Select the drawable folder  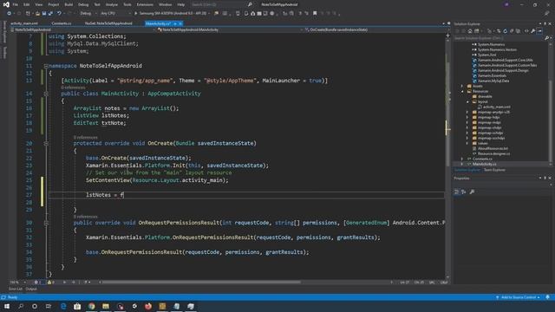[485, 96]
